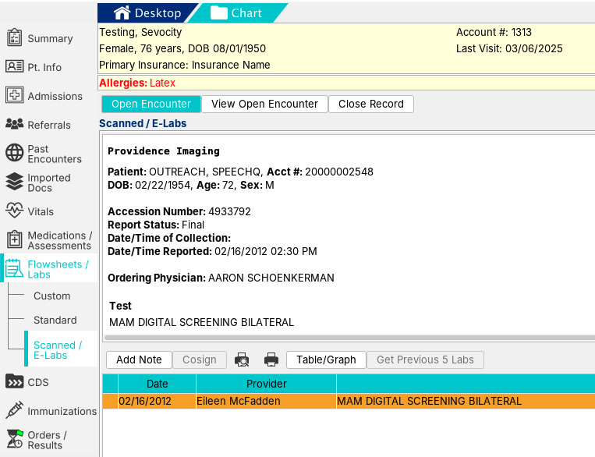This screenshot has width=595, height=457.
Task: Open the CDS arrows icon
Action: pyautogui.click(x=14, y=381)
